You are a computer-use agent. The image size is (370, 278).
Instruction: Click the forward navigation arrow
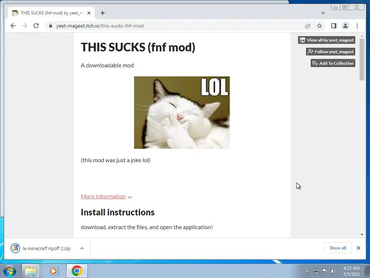coord(25,26)
